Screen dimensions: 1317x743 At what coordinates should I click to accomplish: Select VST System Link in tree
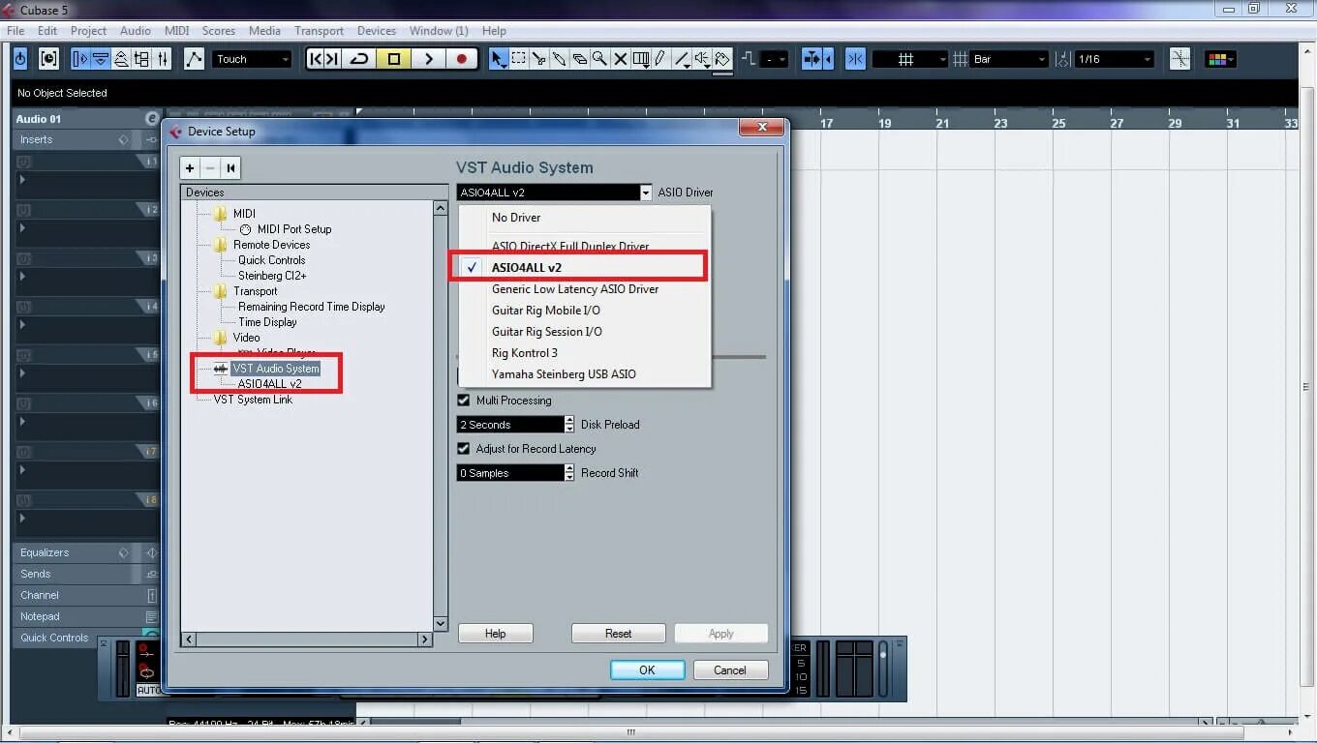253,400
